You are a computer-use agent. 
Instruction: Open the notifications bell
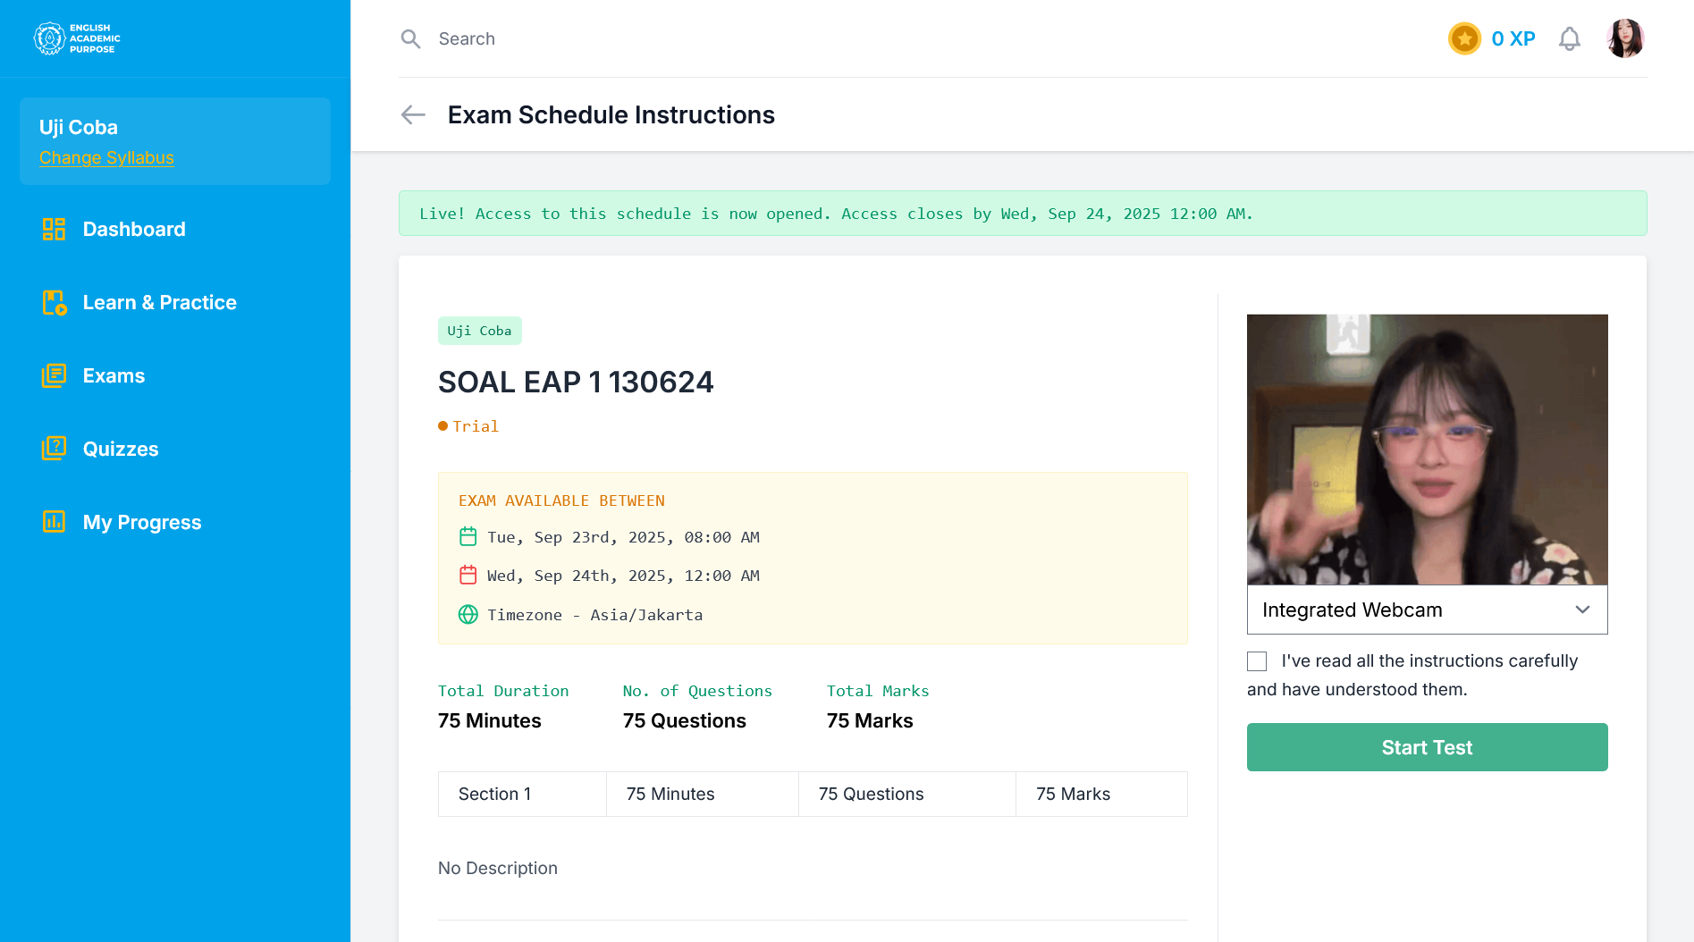coord(1569,38)
